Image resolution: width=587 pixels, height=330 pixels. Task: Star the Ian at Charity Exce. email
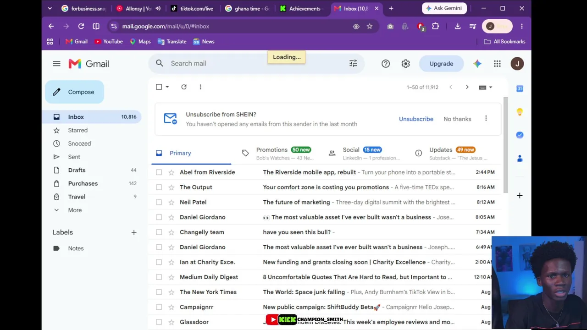[x=171, y=262]
